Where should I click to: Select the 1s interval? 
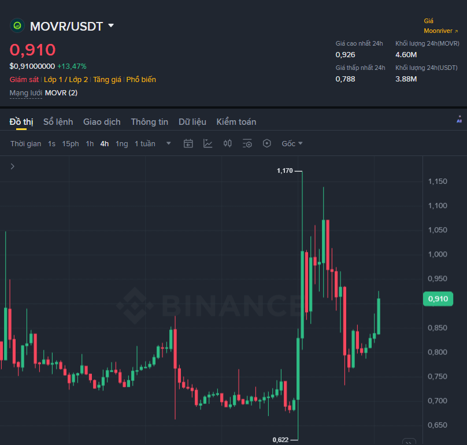point(51,143)
